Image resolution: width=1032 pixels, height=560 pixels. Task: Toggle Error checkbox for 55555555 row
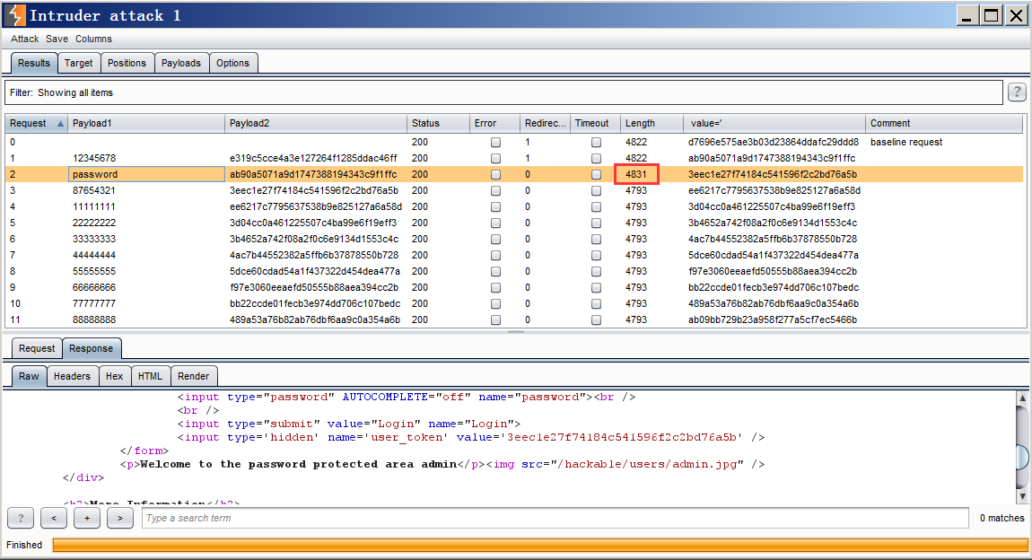click(495, 271)
